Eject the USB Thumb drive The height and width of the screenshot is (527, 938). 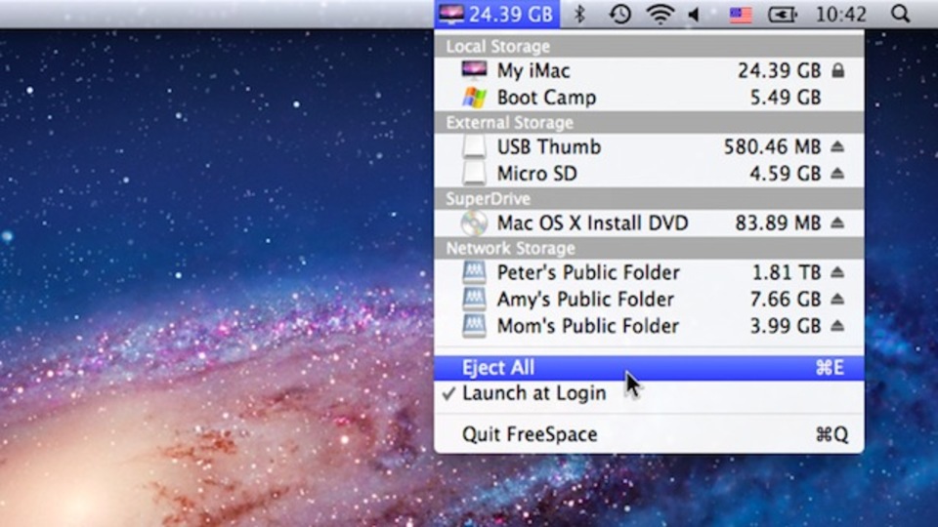coord(837,146)
